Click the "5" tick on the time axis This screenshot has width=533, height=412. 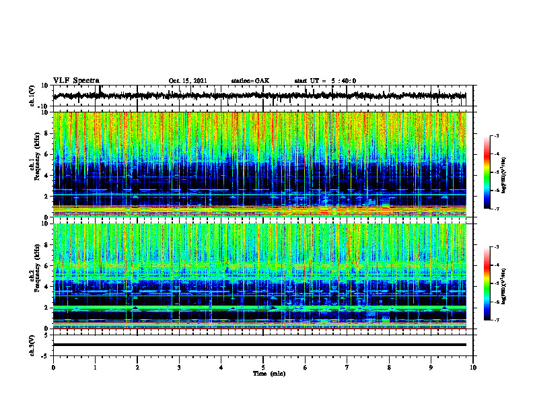tap(263, 368)
